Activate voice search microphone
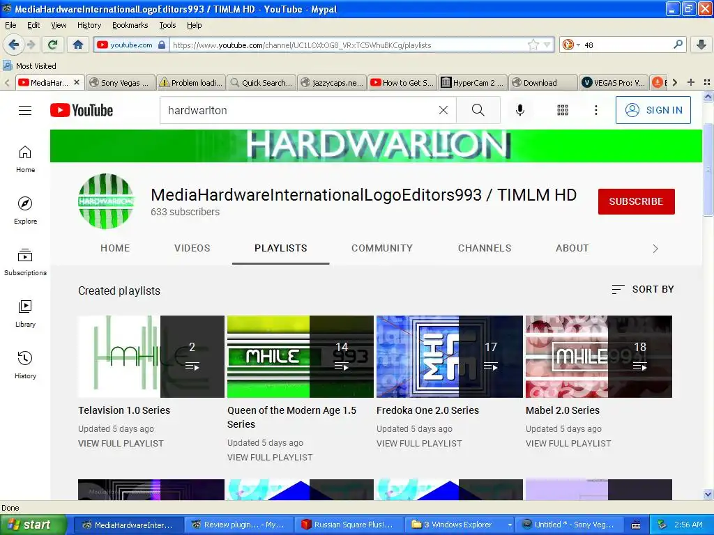 (x=519, y=110)
